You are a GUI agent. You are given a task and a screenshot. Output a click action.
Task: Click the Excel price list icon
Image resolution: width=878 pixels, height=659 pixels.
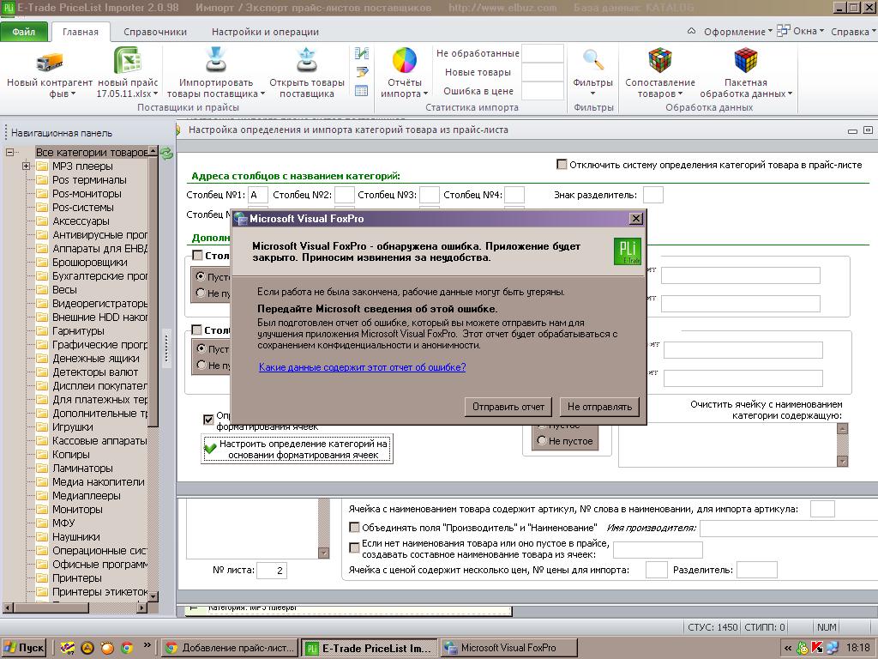pos(127,61)
